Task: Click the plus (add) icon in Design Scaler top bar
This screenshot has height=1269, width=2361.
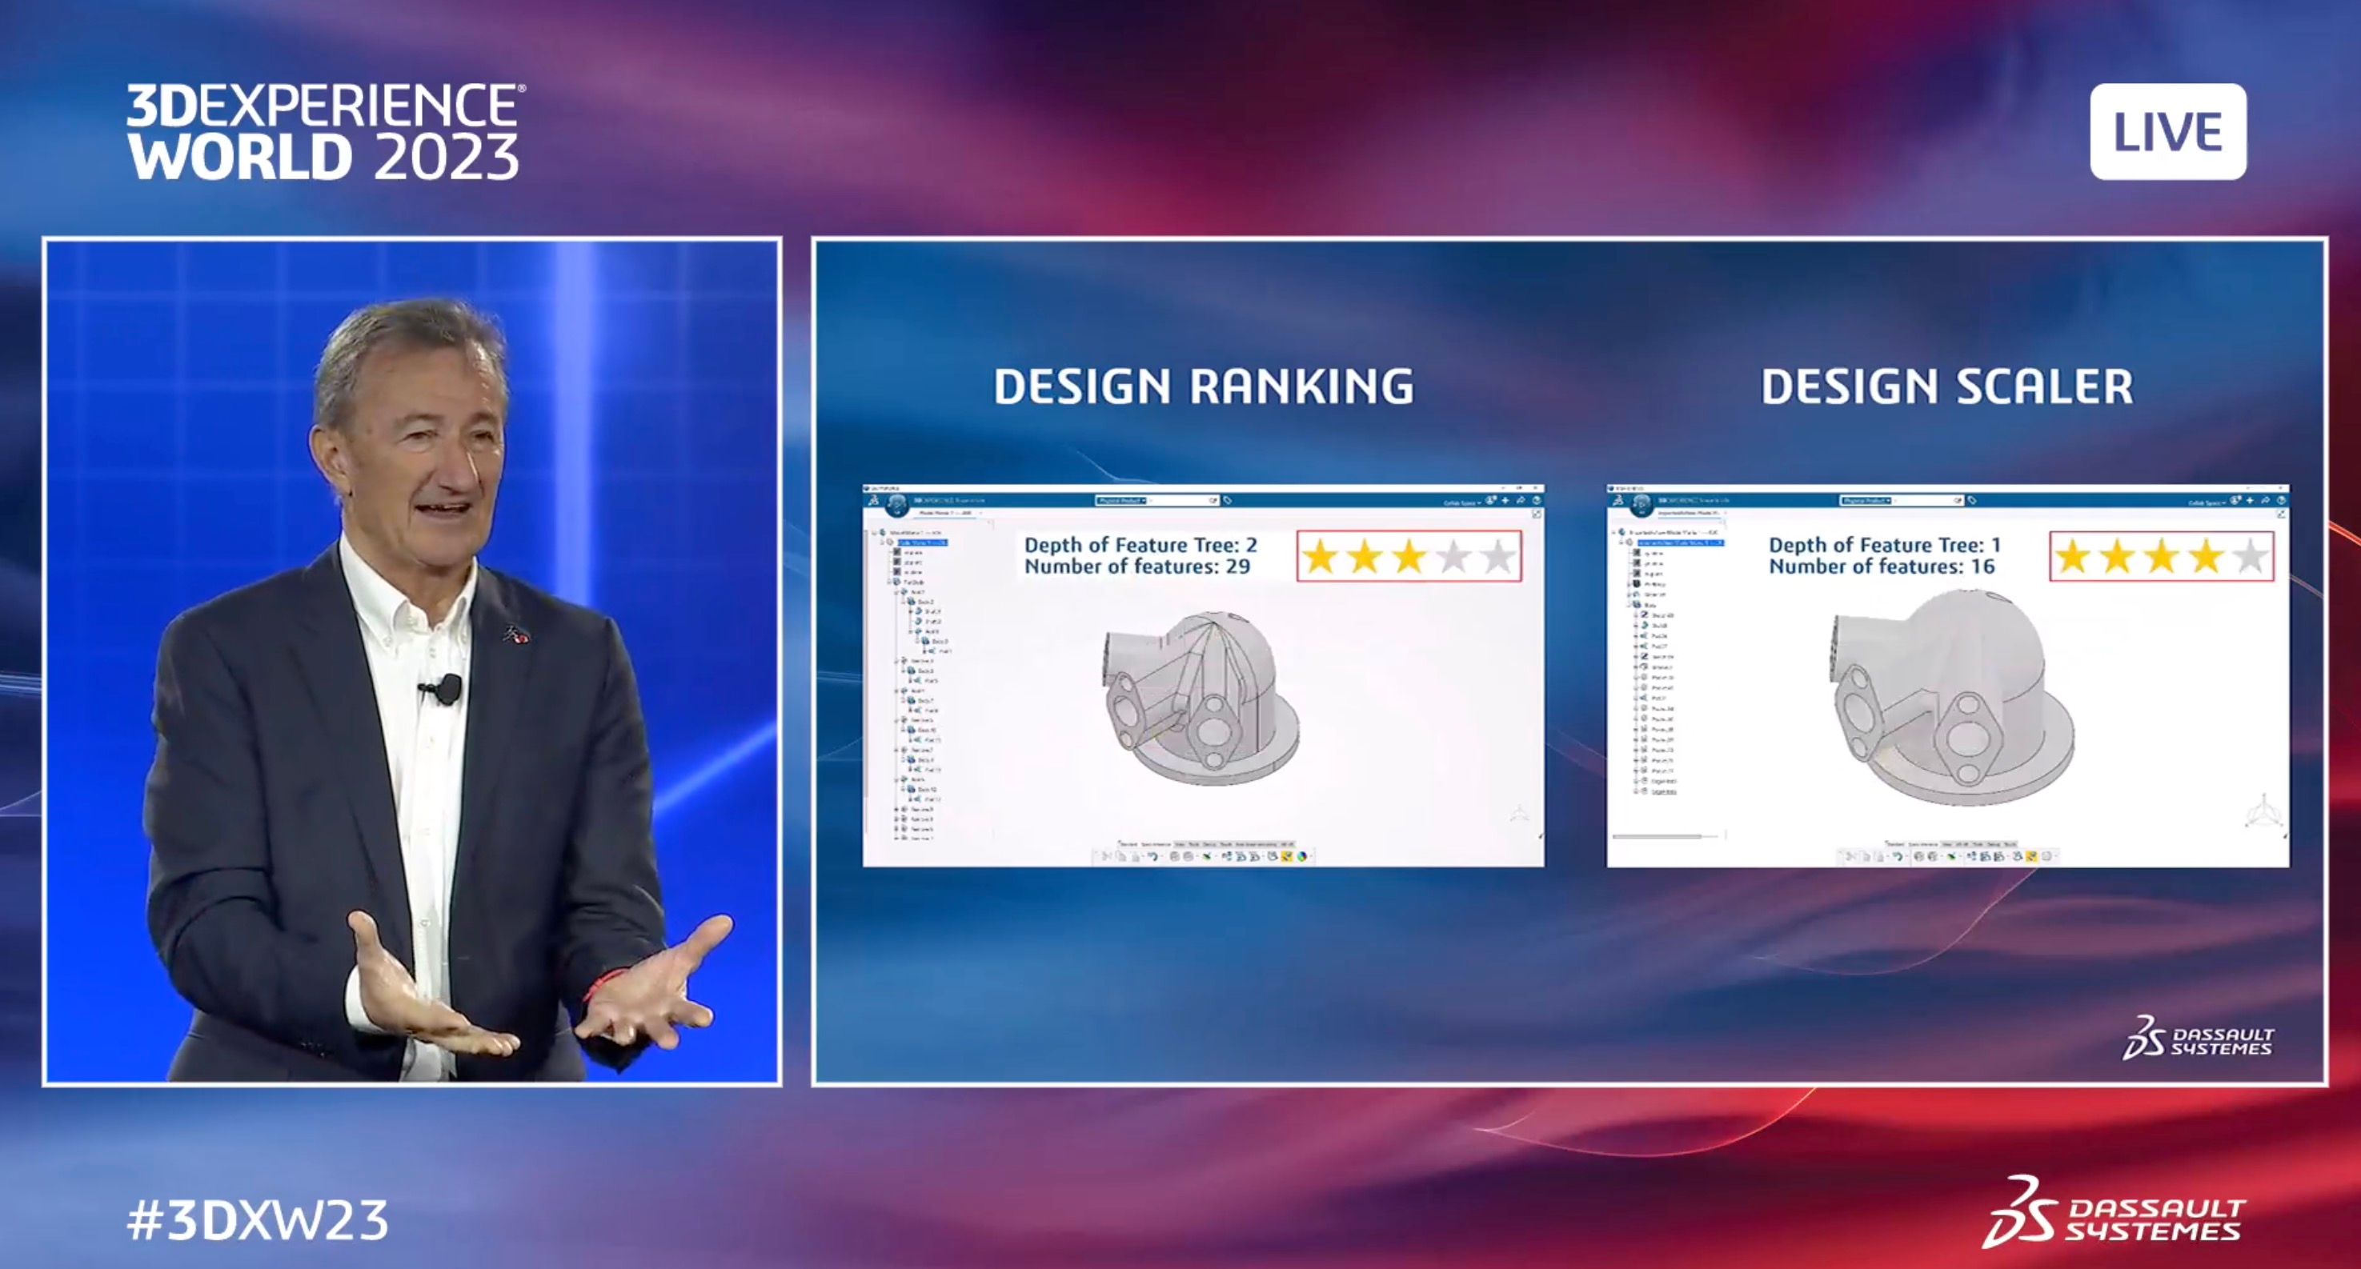Action: point(2250,501)
